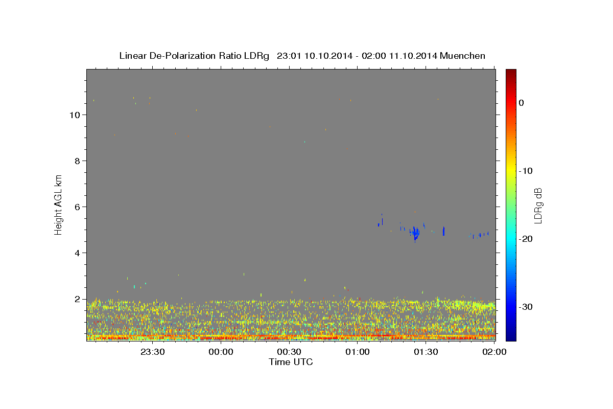Click the colorbar value -20

coord(525,239)
